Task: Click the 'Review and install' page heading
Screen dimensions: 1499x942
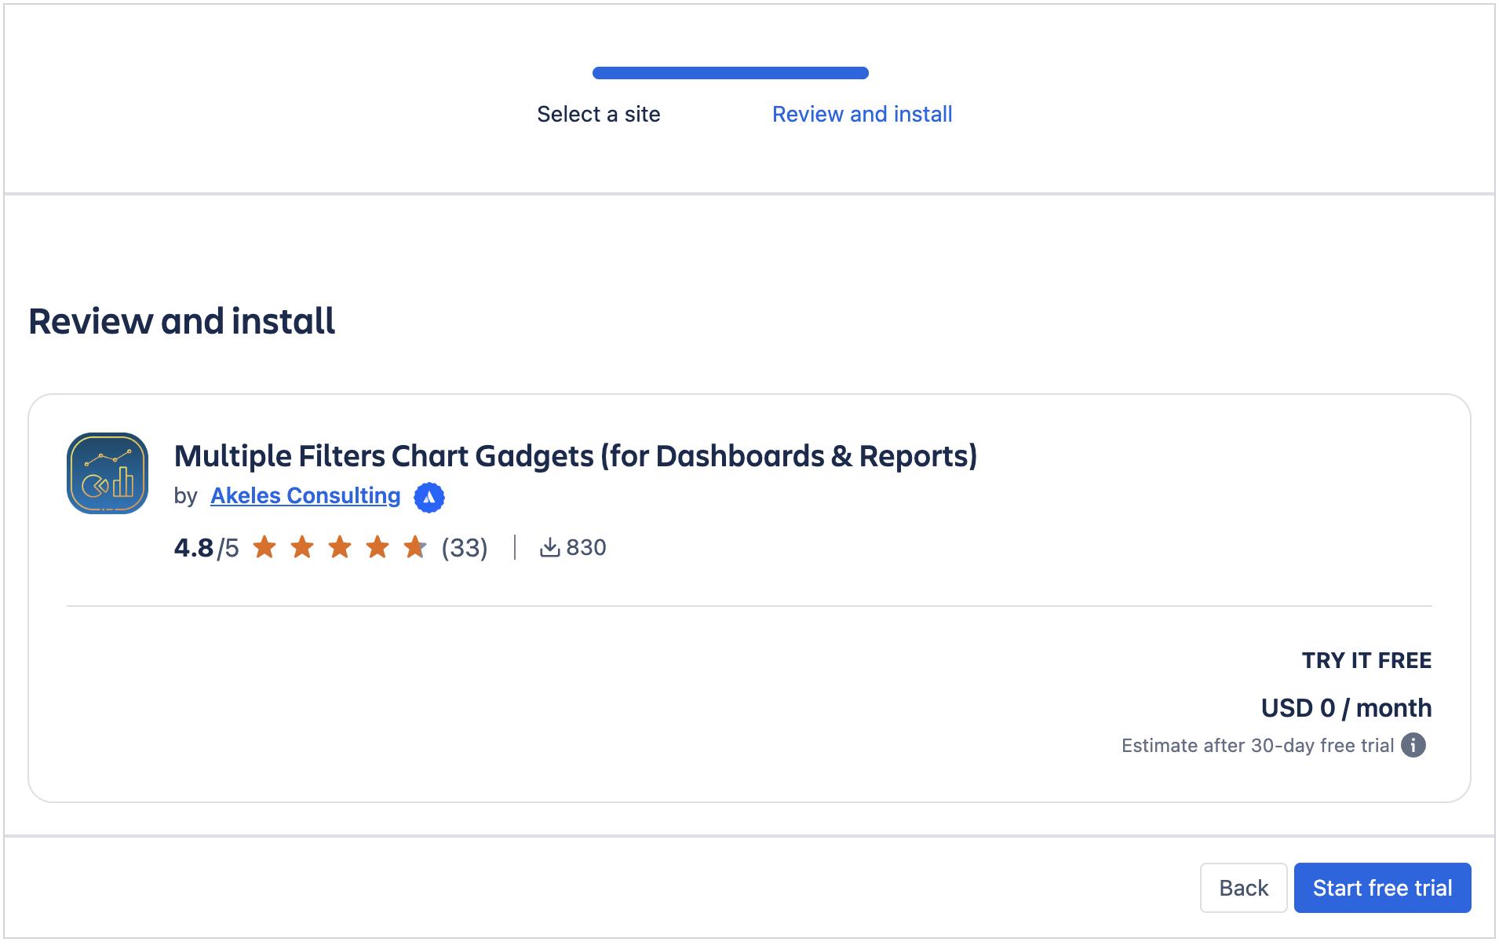Action: [x=182, y=321]
